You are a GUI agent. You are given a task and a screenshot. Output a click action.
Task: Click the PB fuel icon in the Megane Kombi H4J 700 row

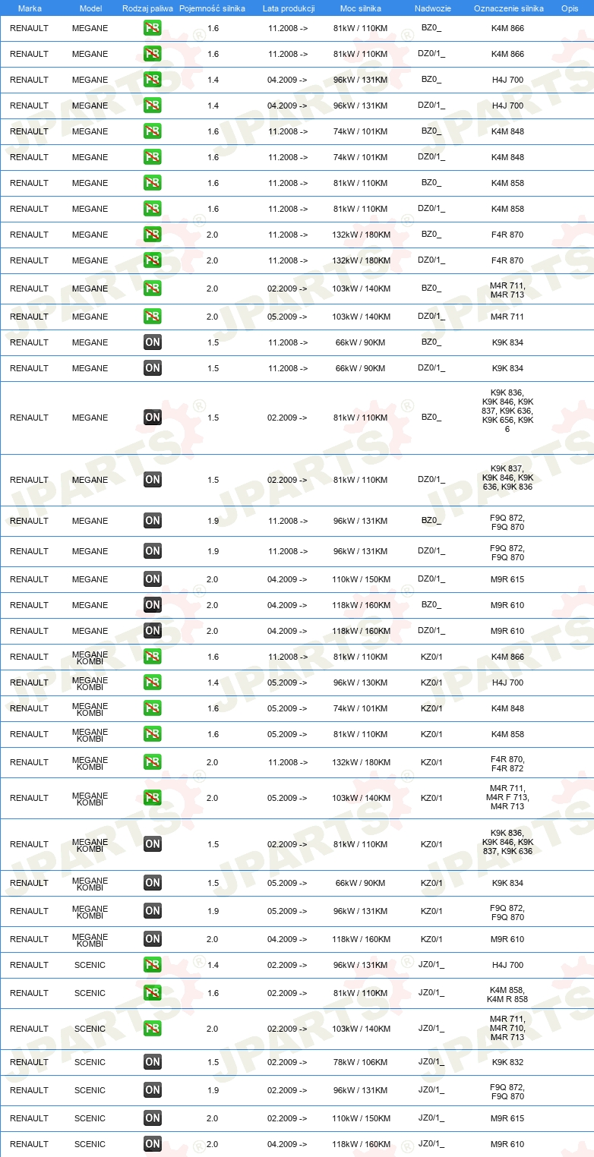pyautogui.click(x=153, y=683)
